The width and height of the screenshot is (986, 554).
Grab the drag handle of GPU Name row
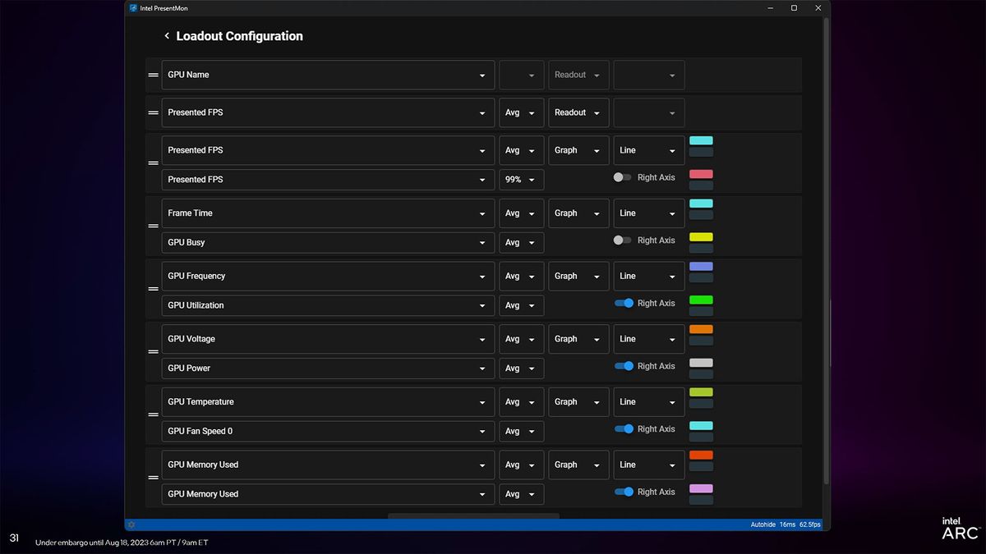coord(153,75)
